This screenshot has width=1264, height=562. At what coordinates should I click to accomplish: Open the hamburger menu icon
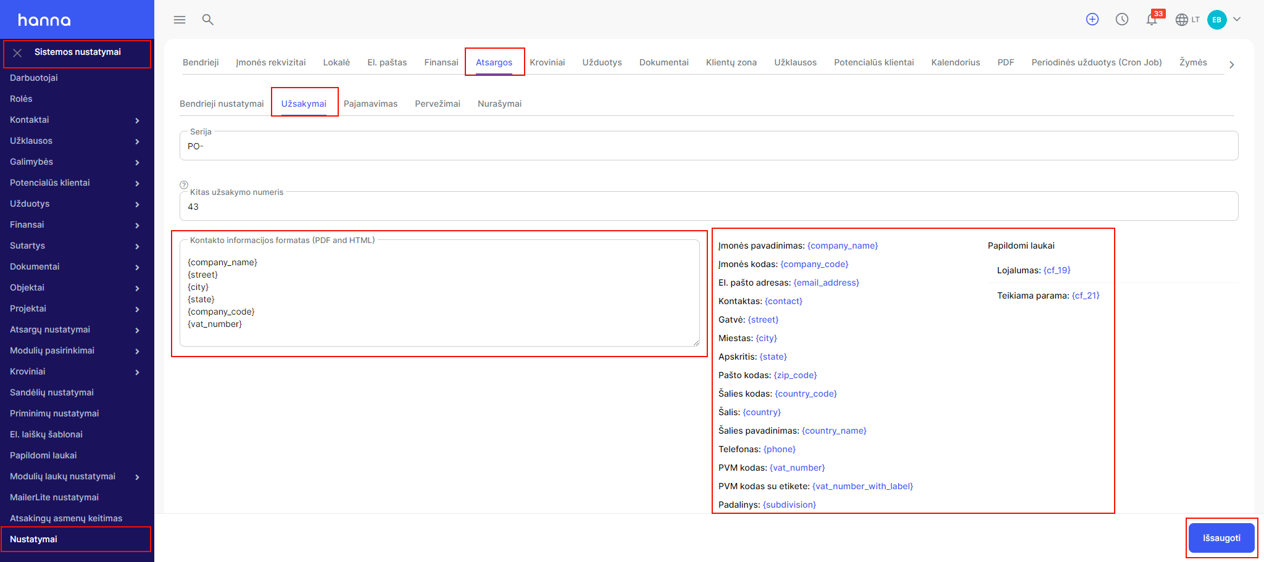pyautogui.click(x=180, y=20)
